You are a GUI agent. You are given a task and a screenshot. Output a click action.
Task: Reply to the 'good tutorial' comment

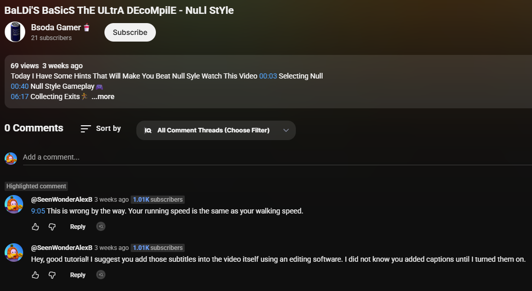78,275
